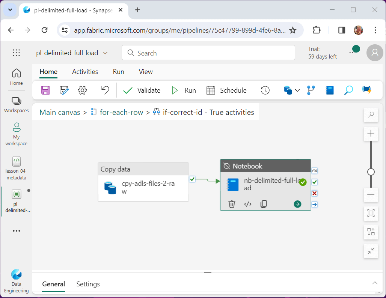Add a Copy data activity from toolbar
386x298 pixels.
(x=288, y=90)
